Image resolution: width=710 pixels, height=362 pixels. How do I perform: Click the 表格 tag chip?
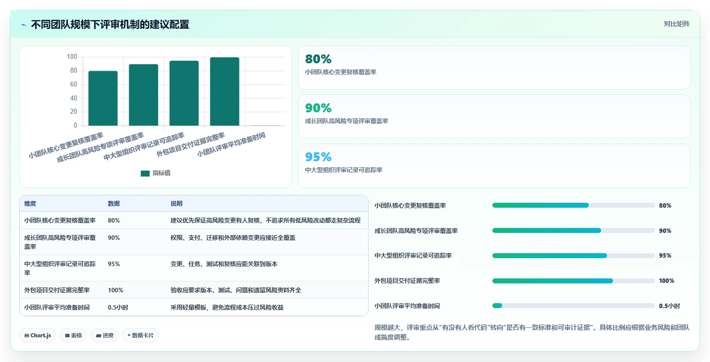[73, 335]
